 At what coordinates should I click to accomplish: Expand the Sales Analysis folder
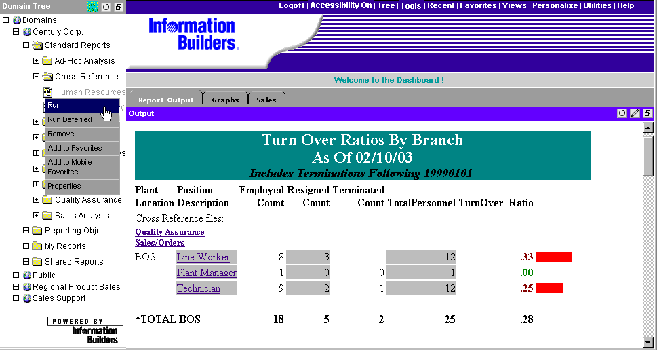point(37,216)
